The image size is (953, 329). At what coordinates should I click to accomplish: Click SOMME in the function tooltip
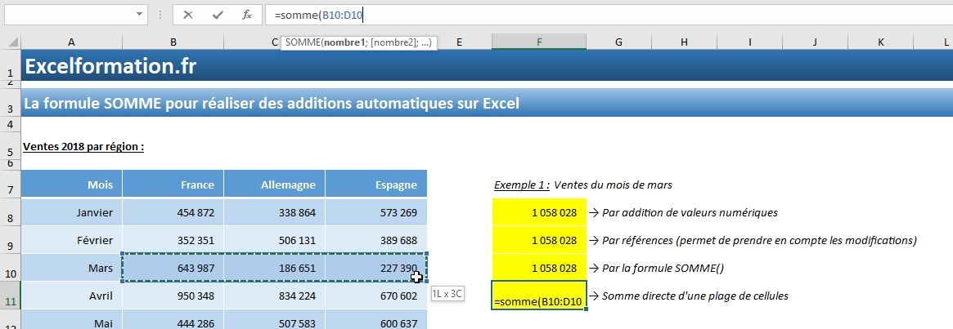[x=303, y=42]
